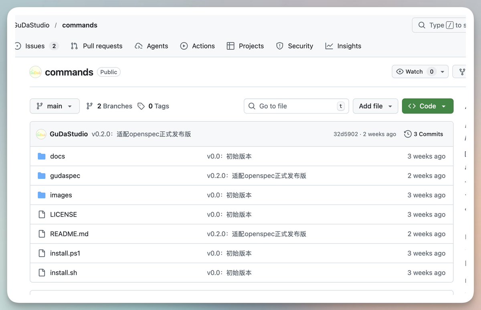Focus the Go to file field
The image size is (481, 310).
tap(296, 106)
